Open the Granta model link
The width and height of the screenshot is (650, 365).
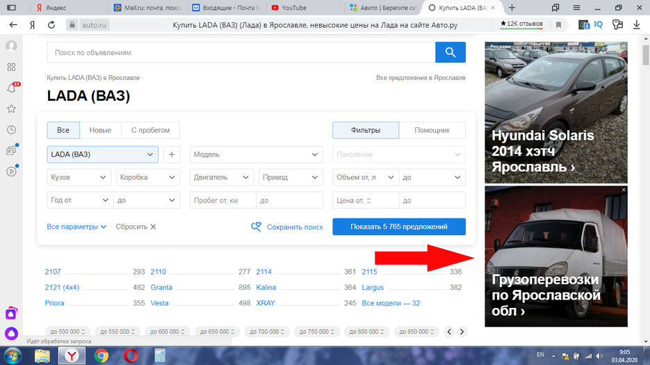pyautogui.click(x=161, y=287)
